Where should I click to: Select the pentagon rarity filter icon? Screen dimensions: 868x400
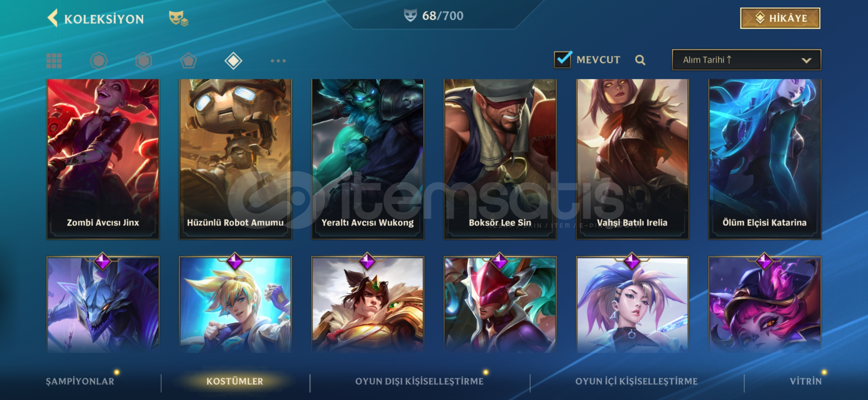[188, 61]
